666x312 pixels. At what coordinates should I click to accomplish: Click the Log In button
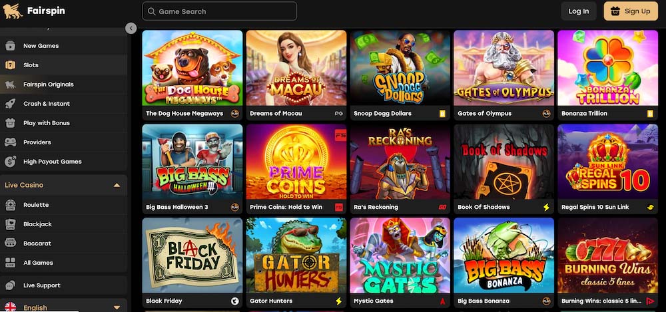[x=579, y=11]
